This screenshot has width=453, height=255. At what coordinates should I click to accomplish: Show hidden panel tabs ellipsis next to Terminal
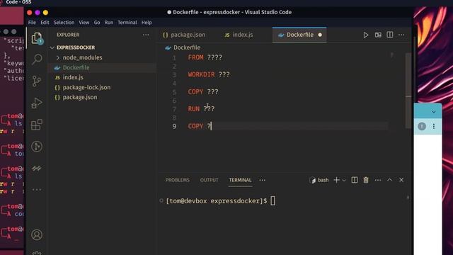click(262, 180)
